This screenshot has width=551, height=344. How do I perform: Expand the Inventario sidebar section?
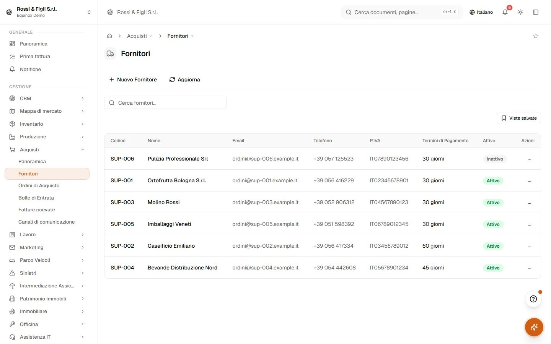(47, 124)
